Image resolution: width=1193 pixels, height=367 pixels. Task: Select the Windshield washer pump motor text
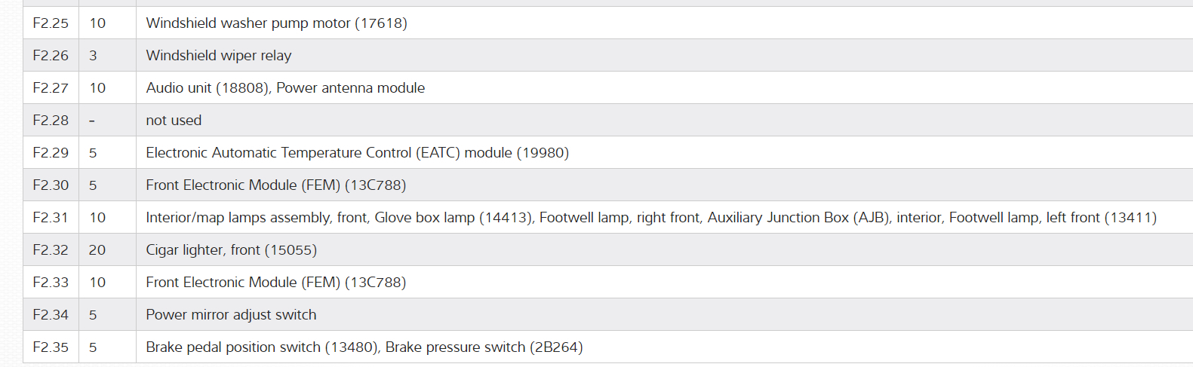click(x=276, y=23)
